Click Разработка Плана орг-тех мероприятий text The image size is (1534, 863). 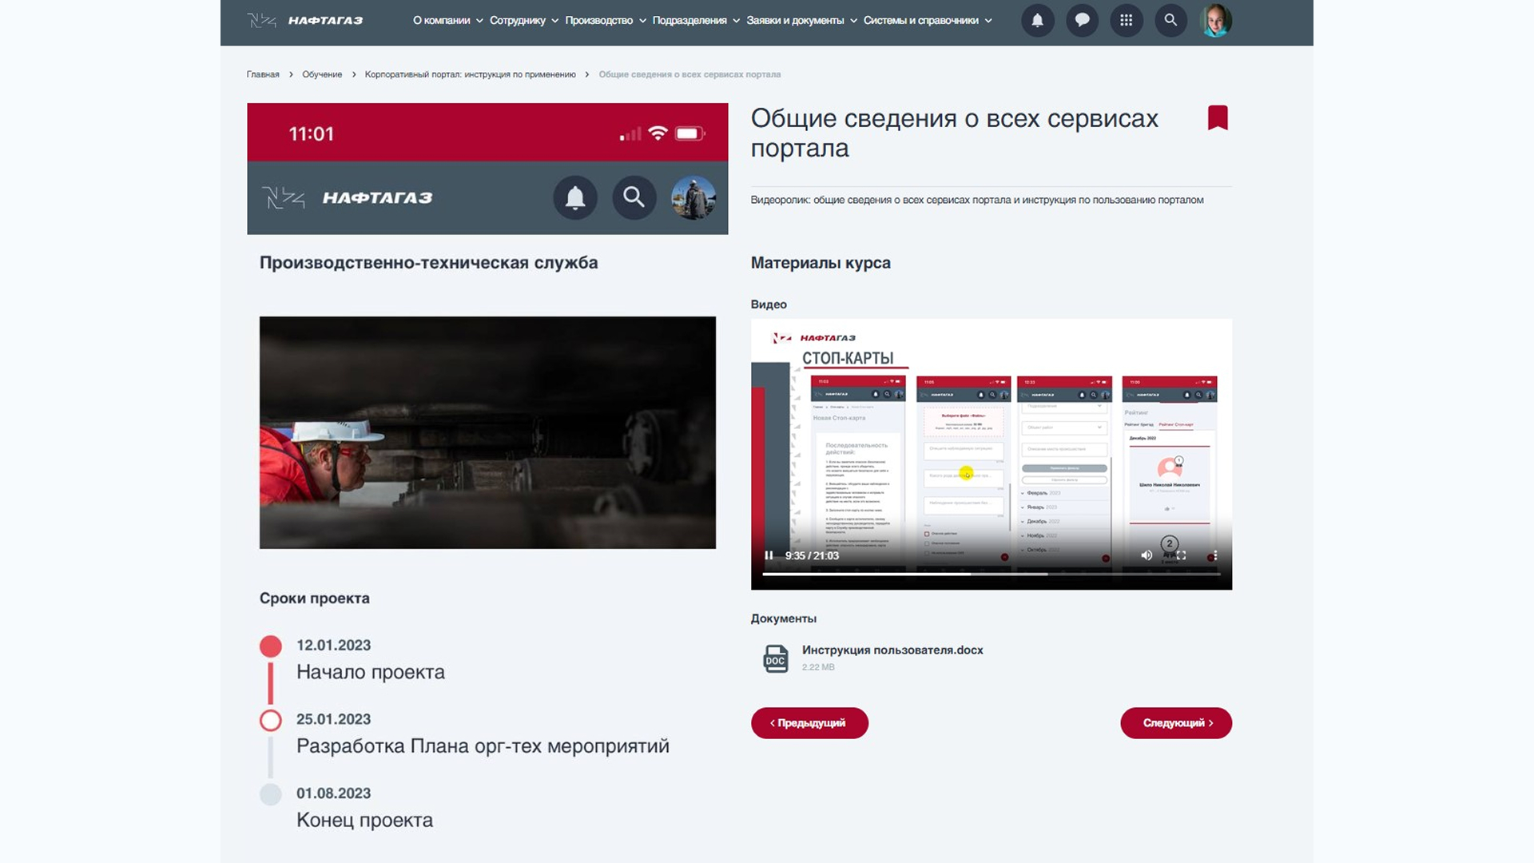483,746
